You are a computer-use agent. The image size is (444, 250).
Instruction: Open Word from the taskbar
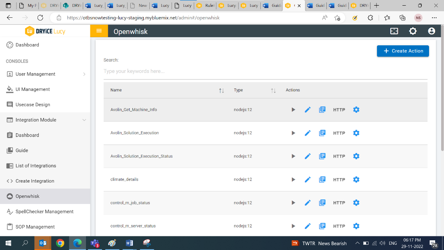click(130, 243)
